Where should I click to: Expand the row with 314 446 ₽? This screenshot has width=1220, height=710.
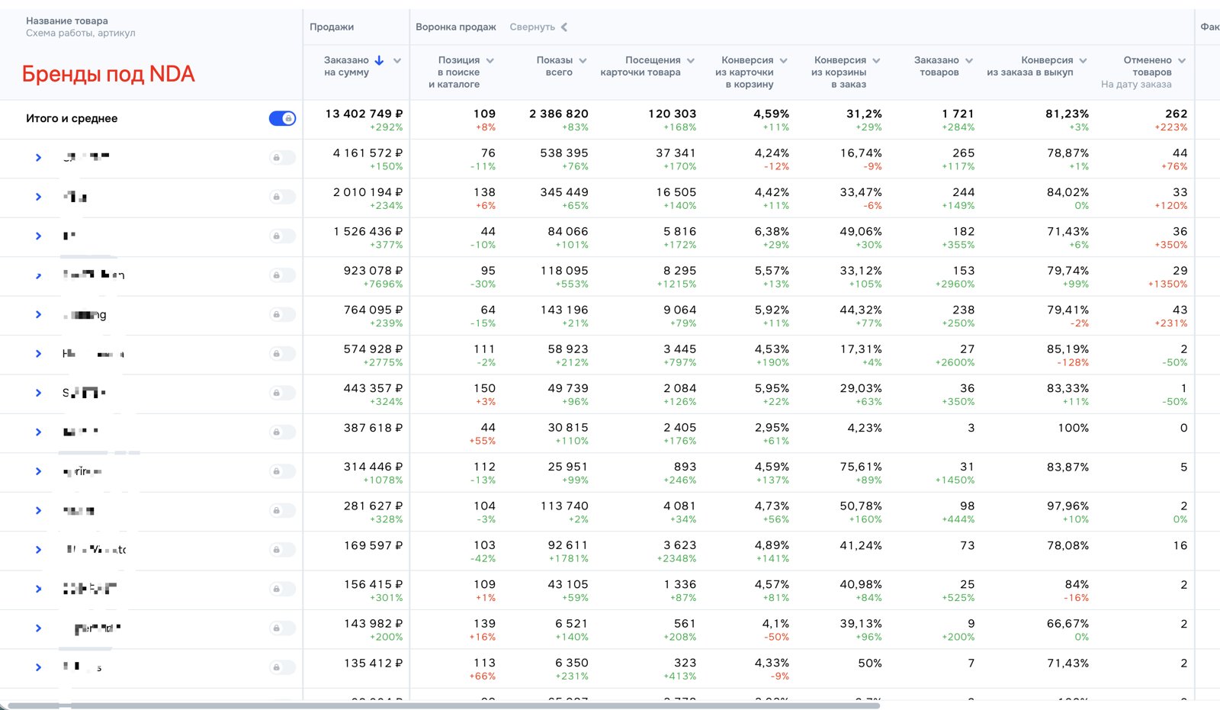click(x=38, y=472)
